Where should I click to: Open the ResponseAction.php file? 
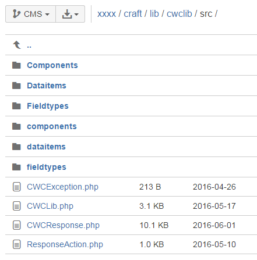(65, 244)
